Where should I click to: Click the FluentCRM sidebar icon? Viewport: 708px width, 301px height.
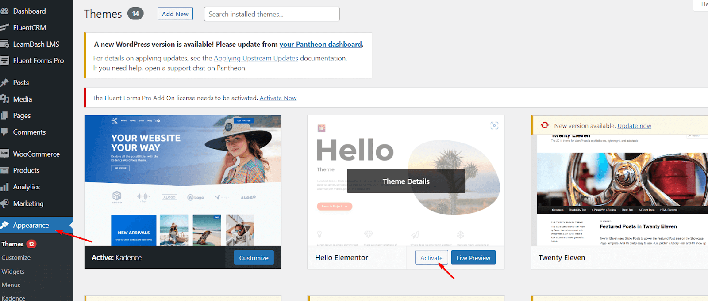click(x=4, y=27)
